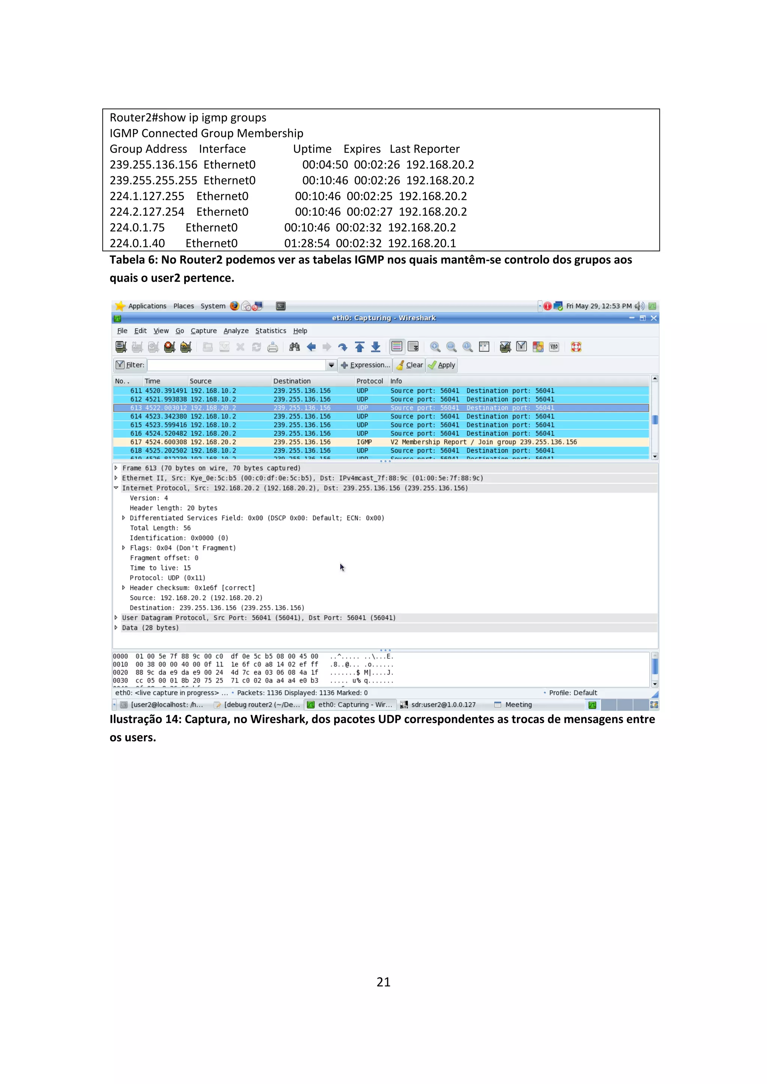Open the Capture menu

pos(204,331)
